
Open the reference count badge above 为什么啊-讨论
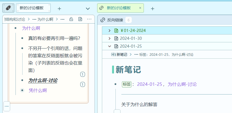pyautogui.click(x=82, y=74)
